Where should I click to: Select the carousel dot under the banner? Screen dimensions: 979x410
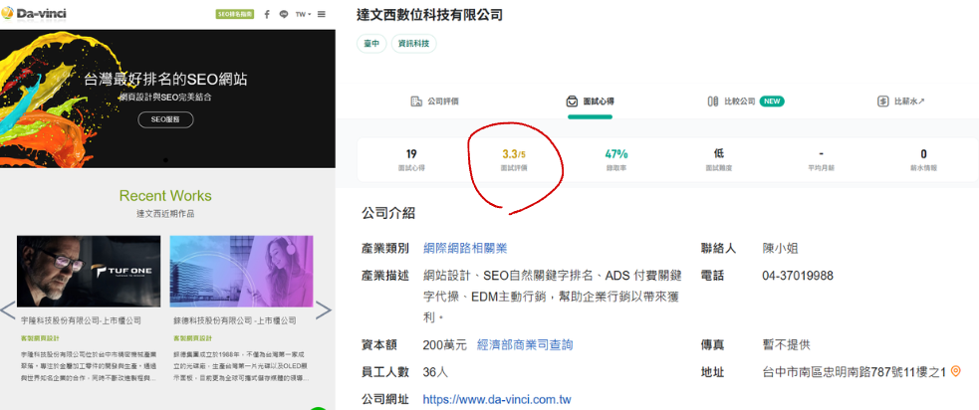point(165,160)
